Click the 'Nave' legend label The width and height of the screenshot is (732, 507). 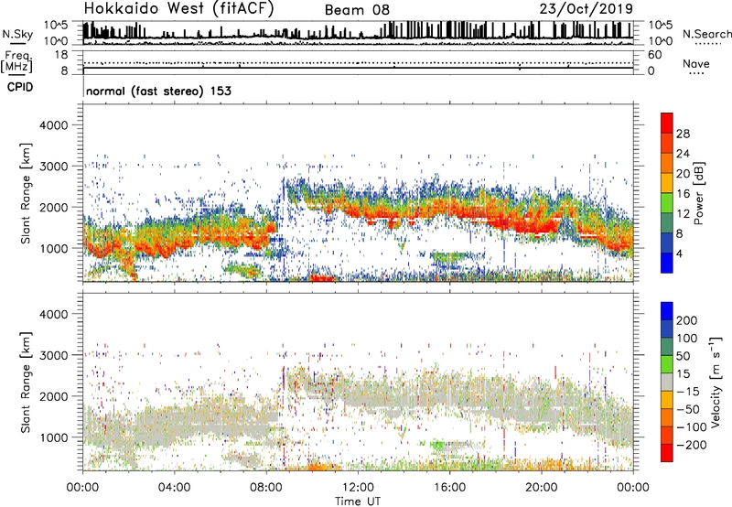(696, 64)
